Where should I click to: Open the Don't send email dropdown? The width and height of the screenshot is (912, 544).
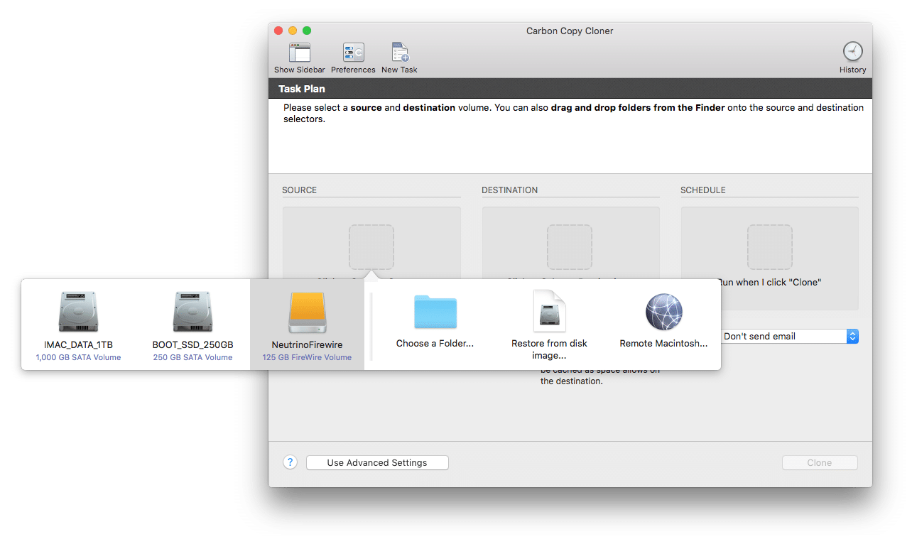point(788,337)
